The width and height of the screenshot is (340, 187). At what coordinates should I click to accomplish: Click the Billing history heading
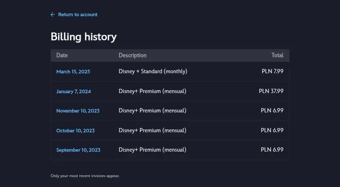coord(84,37)
